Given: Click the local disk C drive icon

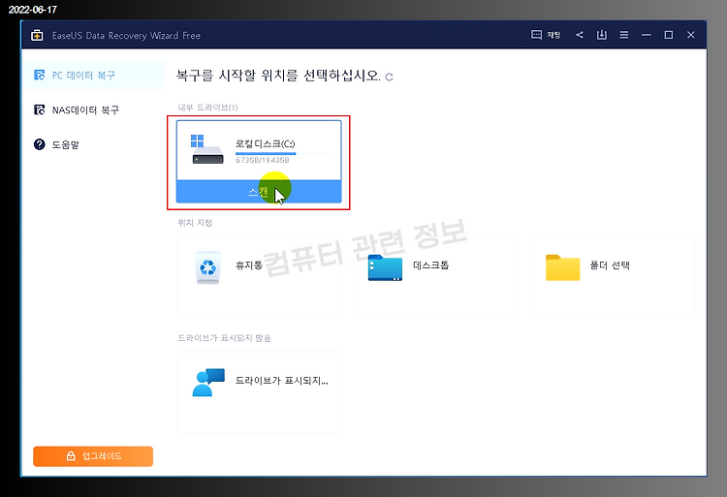Looking at the screenshot, I should [x=206, y=149].
